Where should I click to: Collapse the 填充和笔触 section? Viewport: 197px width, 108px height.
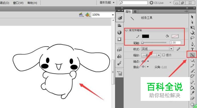point(126,30)
